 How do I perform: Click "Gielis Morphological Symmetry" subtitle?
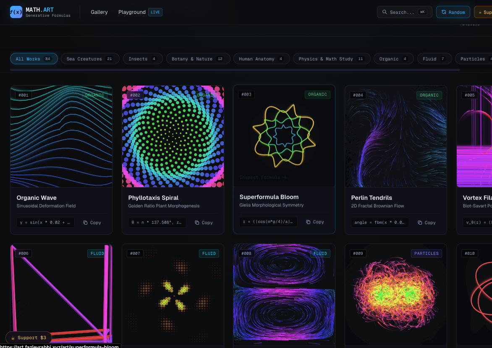(x=272, y=205)
